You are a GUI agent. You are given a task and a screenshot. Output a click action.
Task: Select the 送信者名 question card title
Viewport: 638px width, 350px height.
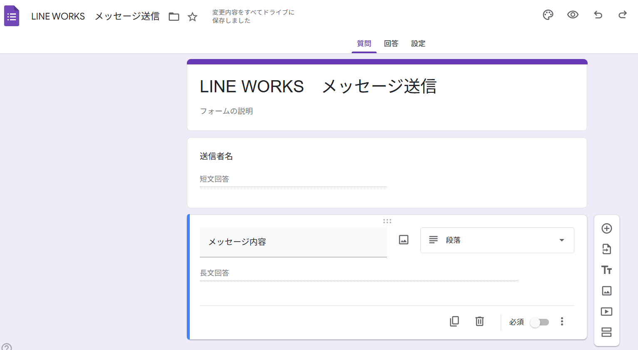tap(216, 156)
